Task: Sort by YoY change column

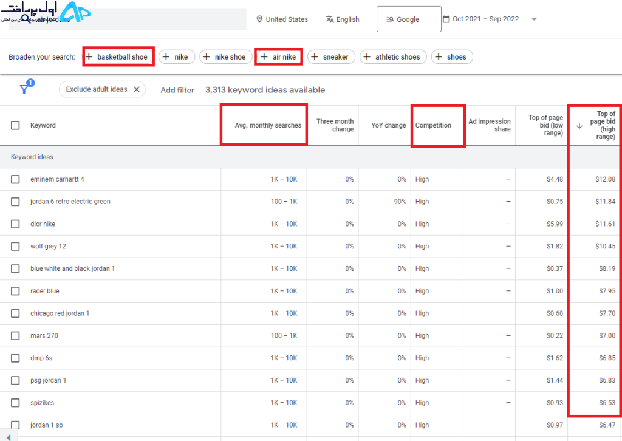Action: tap(388, 125)
